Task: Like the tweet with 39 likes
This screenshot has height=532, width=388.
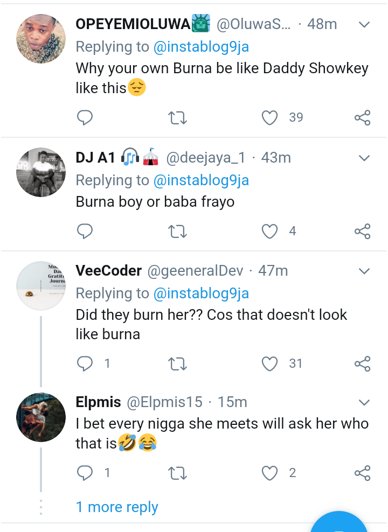Action: tap(269, 118)
